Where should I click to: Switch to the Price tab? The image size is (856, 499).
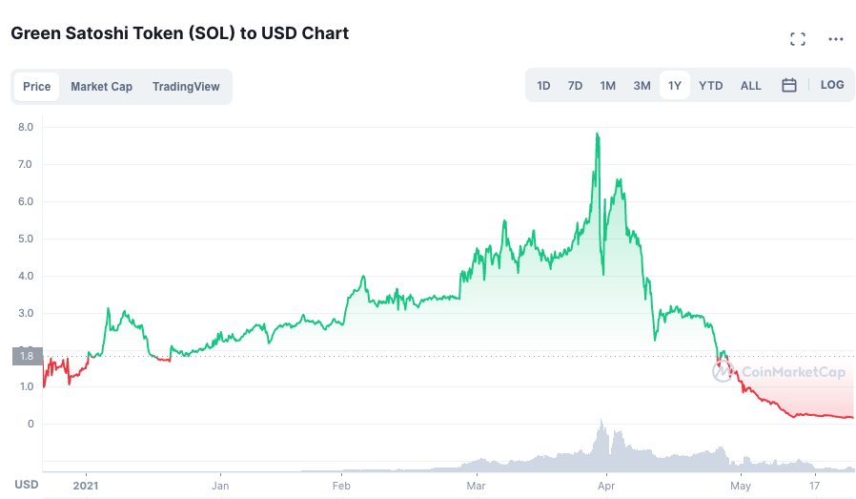pos(37,87)
